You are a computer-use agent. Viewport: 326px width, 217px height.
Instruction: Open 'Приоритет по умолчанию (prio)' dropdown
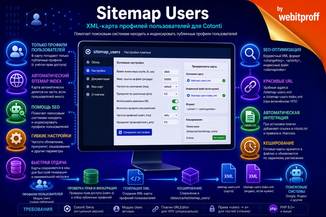pyautogui.click(x=170, y=94)
